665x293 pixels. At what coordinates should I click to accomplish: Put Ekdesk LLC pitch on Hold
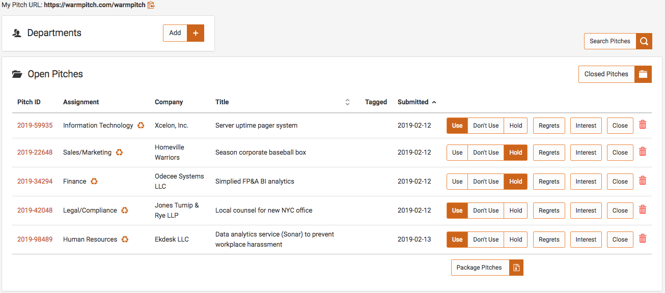tap(516, 240)
